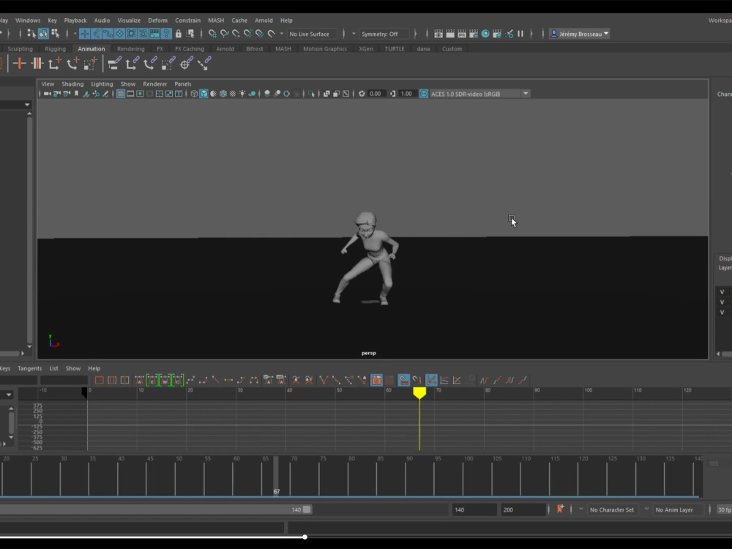Open the No Character Set dropdown
Screen dimensions: 732x549
pos(611,509)
